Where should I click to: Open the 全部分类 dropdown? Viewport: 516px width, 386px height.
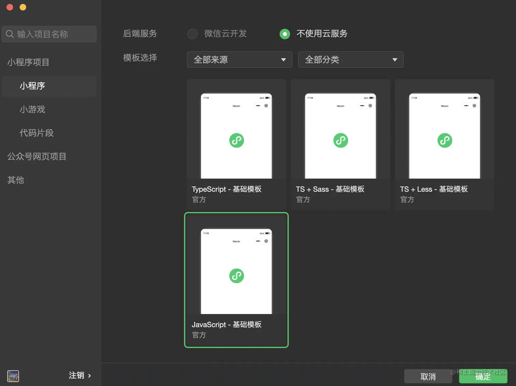[x=351, y=60]
